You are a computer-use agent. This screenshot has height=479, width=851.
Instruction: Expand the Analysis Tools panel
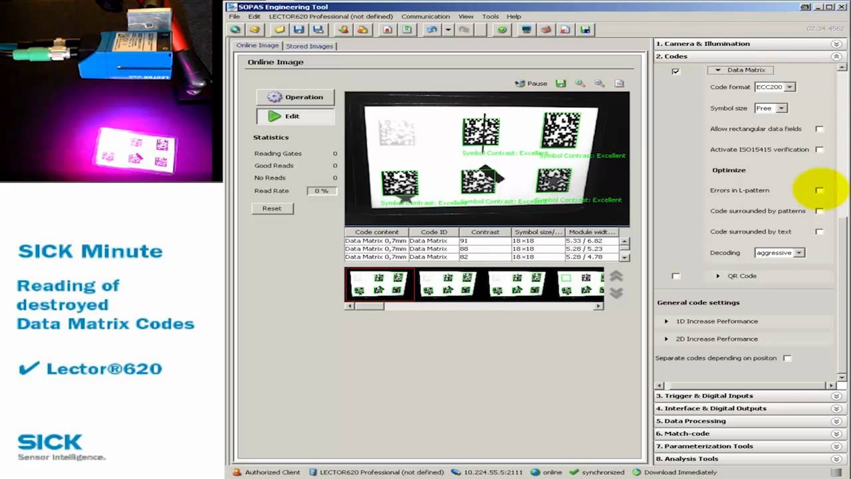[836, 459]
